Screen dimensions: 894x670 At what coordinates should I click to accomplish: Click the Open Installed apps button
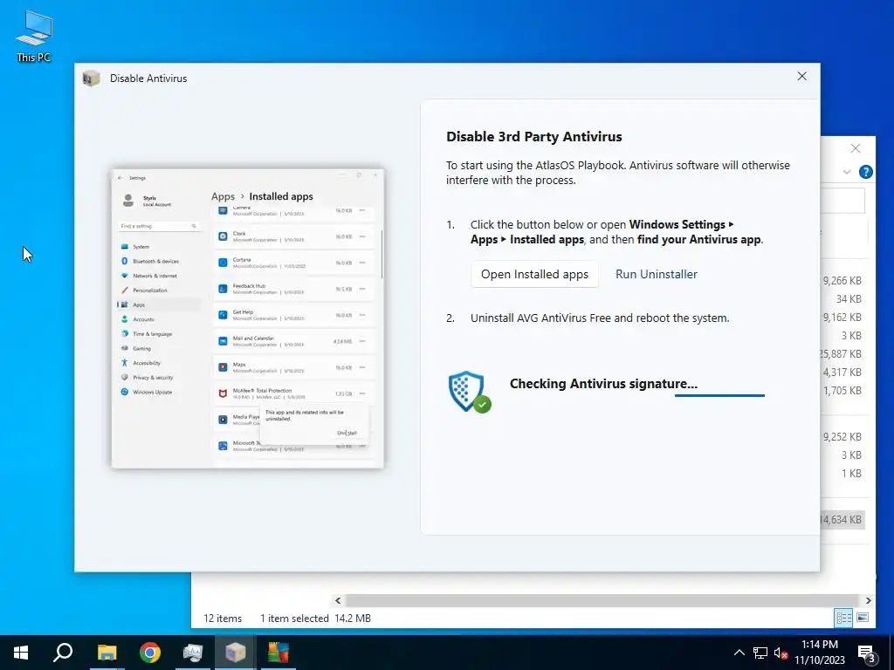pyautogui.click(x=534, y=274)
